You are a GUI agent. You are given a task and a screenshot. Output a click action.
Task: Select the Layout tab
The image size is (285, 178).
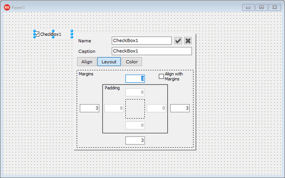tap(109, 62)
